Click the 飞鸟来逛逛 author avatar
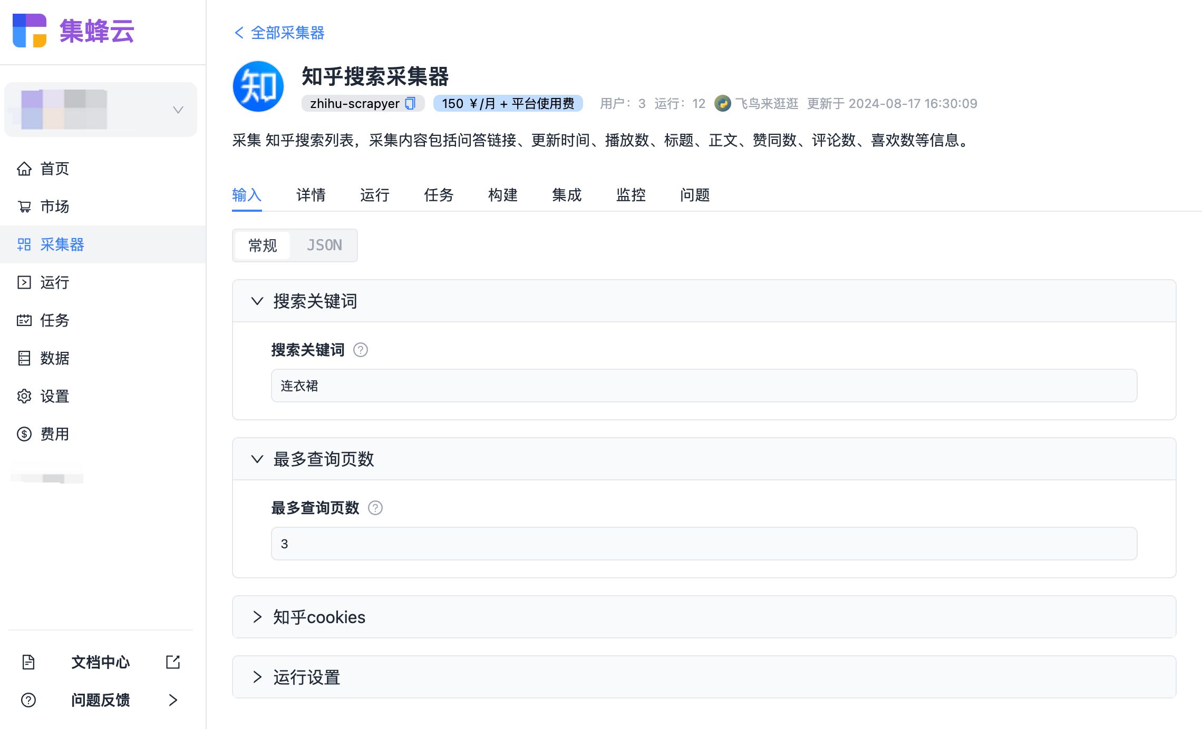Image resolution: width=1202 pixels, height=729 pixels. [x=723, y=103]
